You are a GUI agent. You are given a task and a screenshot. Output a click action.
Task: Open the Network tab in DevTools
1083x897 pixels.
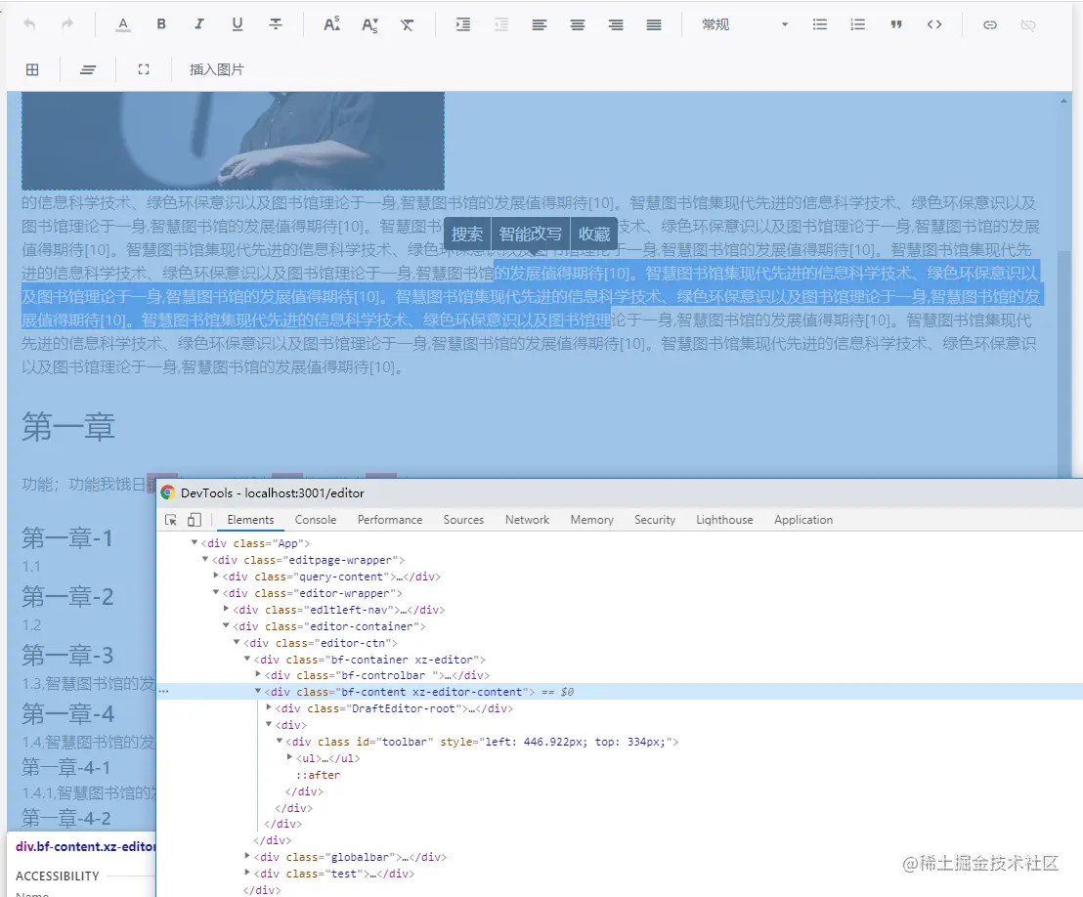pos(527,520)
